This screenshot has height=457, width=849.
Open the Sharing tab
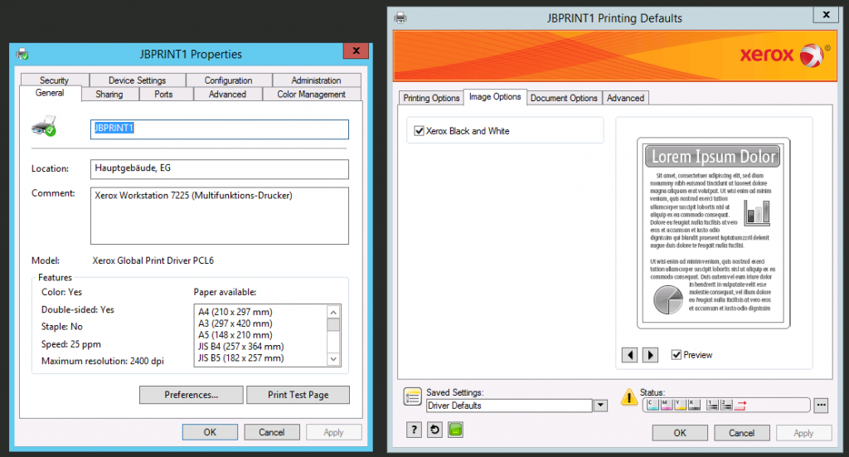109,95
